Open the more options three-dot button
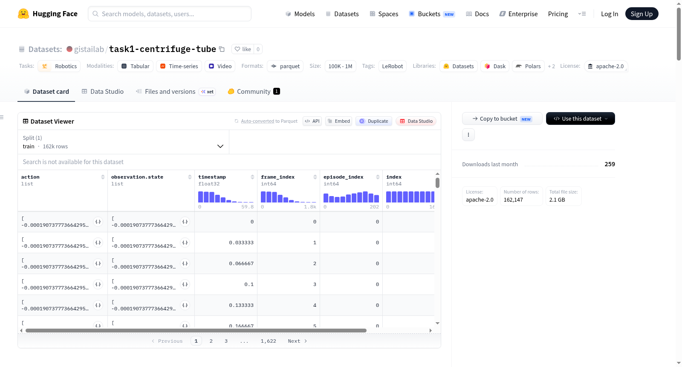The width and height of the screenshot is (682, 367). (468, 135)
